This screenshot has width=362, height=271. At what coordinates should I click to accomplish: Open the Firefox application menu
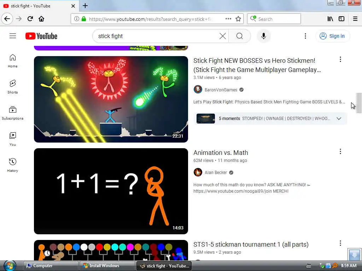pyautogui.click(x=355, y=19)
